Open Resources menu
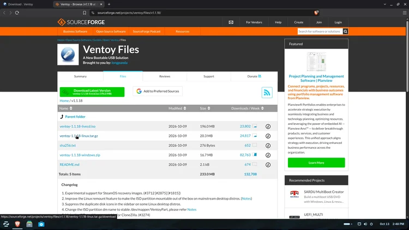The height and width of the screenshot is (230, 409). tap(182, 31)
